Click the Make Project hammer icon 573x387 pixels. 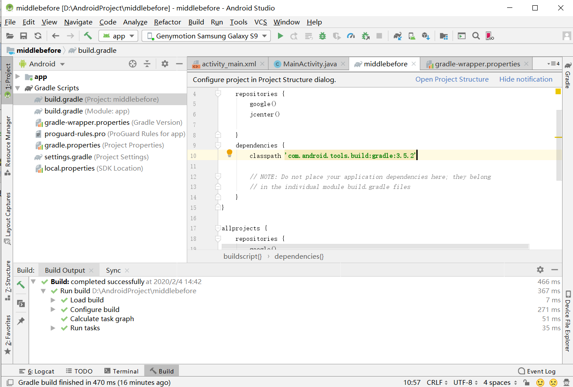(88, 36)
